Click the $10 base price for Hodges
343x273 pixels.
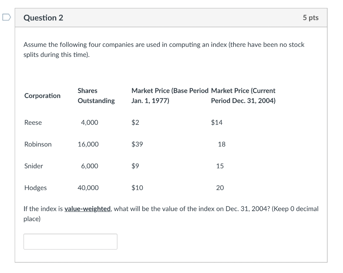[137, 188]
